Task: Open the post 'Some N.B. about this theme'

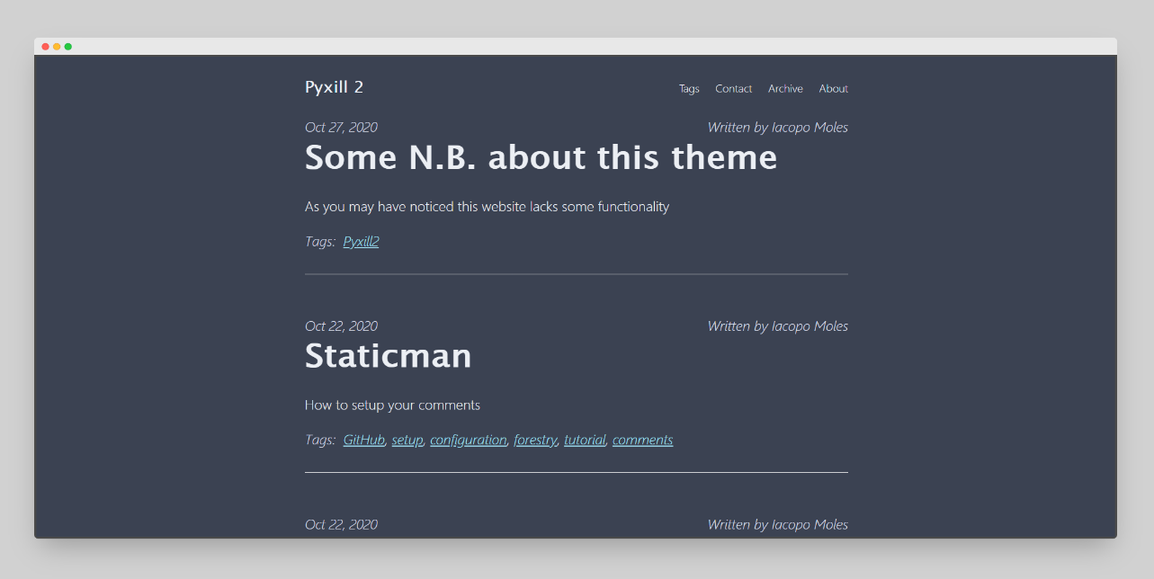Action: click(x=541, y=157)
